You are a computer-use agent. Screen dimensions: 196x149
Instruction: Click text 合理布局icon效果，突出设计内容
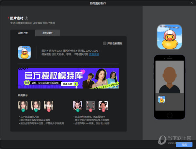(92, 124)
